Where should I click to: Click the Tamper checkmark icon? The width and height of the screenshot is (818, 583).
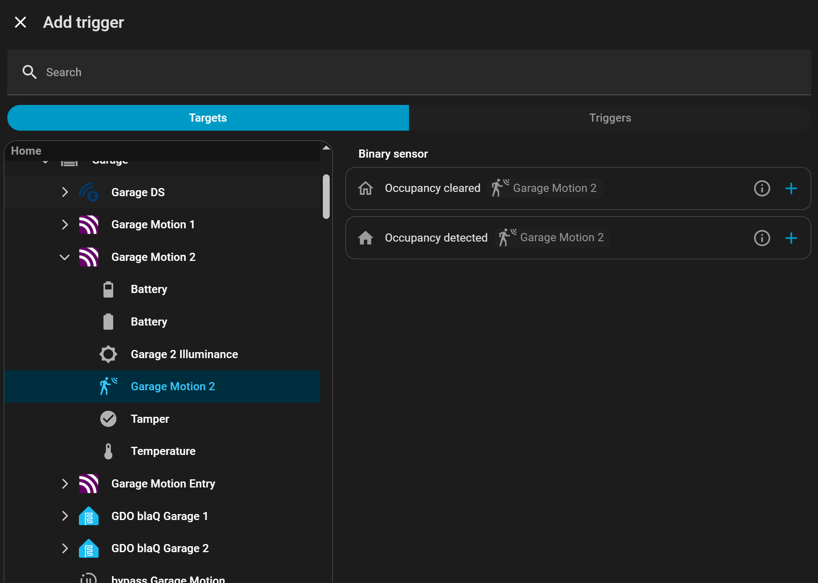pyautogui.click(x=108, y=419)
